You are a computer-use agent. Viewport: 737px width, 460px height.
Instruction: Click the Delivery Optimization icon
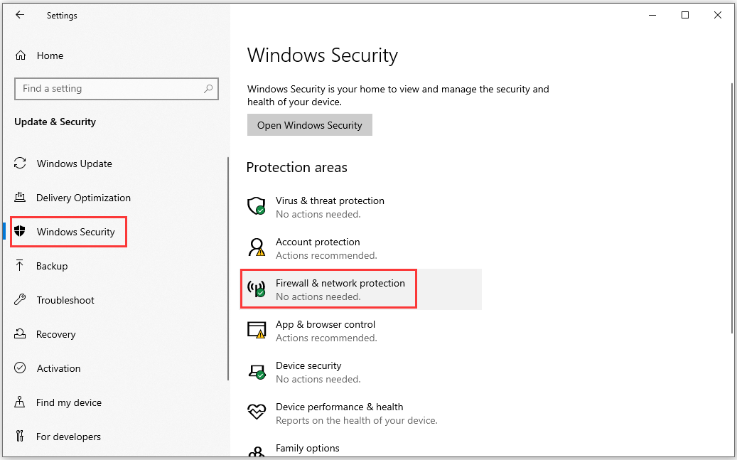(x=20, y=197)
